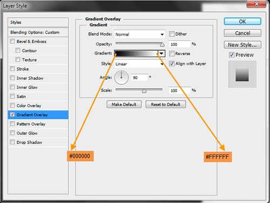
Task: Open Blending Options: Custom
Action: coord(38,32)
